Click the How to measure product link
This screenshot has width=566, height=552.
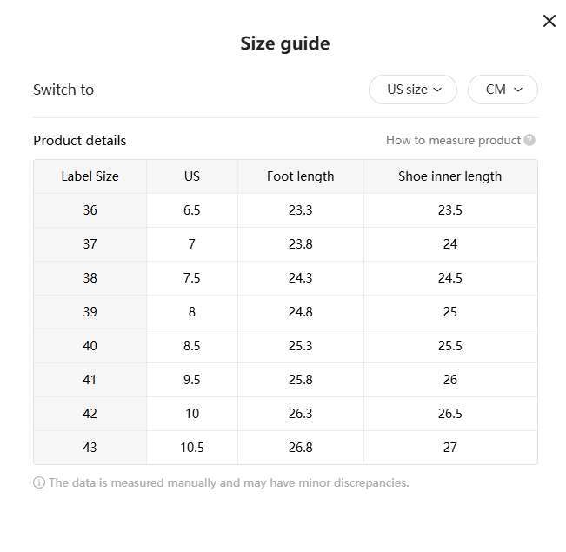[453, 140]
